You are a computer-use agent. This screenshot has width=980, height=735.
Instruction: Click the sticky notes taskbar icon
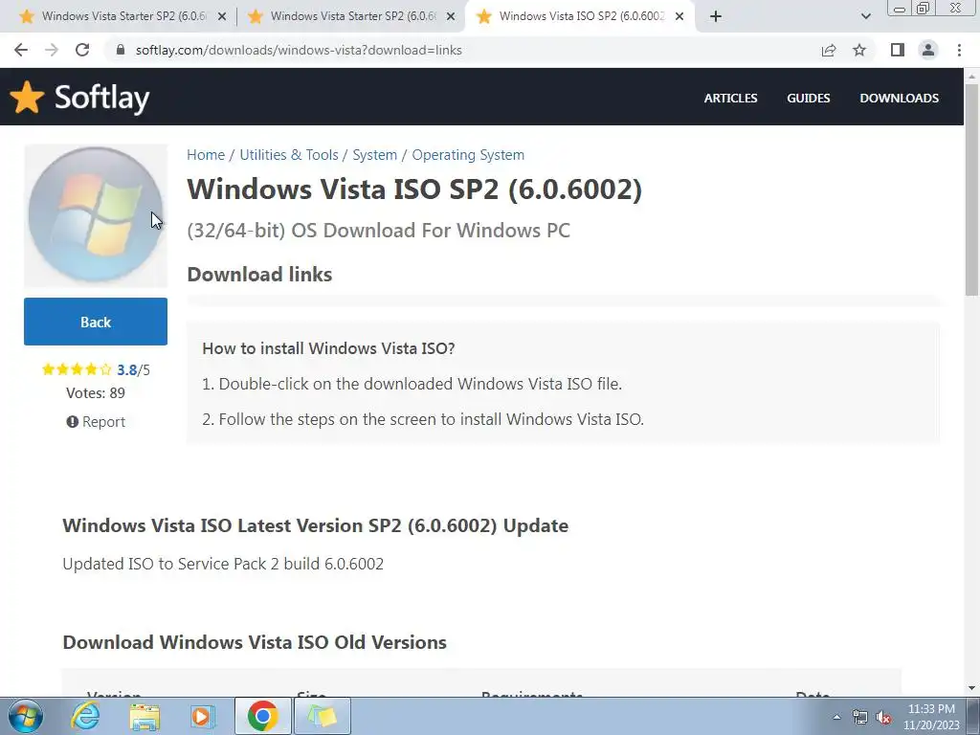click(322, 716)
